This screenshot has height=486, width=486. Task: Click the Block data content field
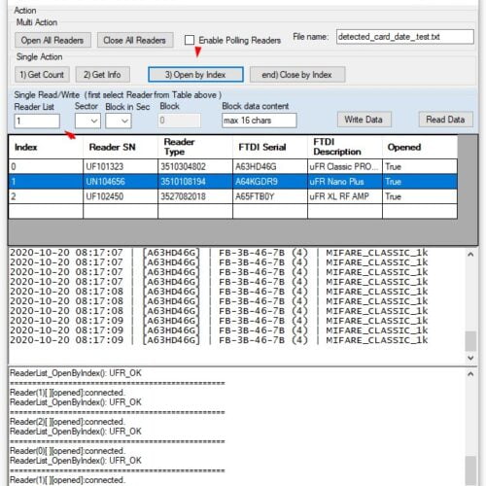pos(260,121)
